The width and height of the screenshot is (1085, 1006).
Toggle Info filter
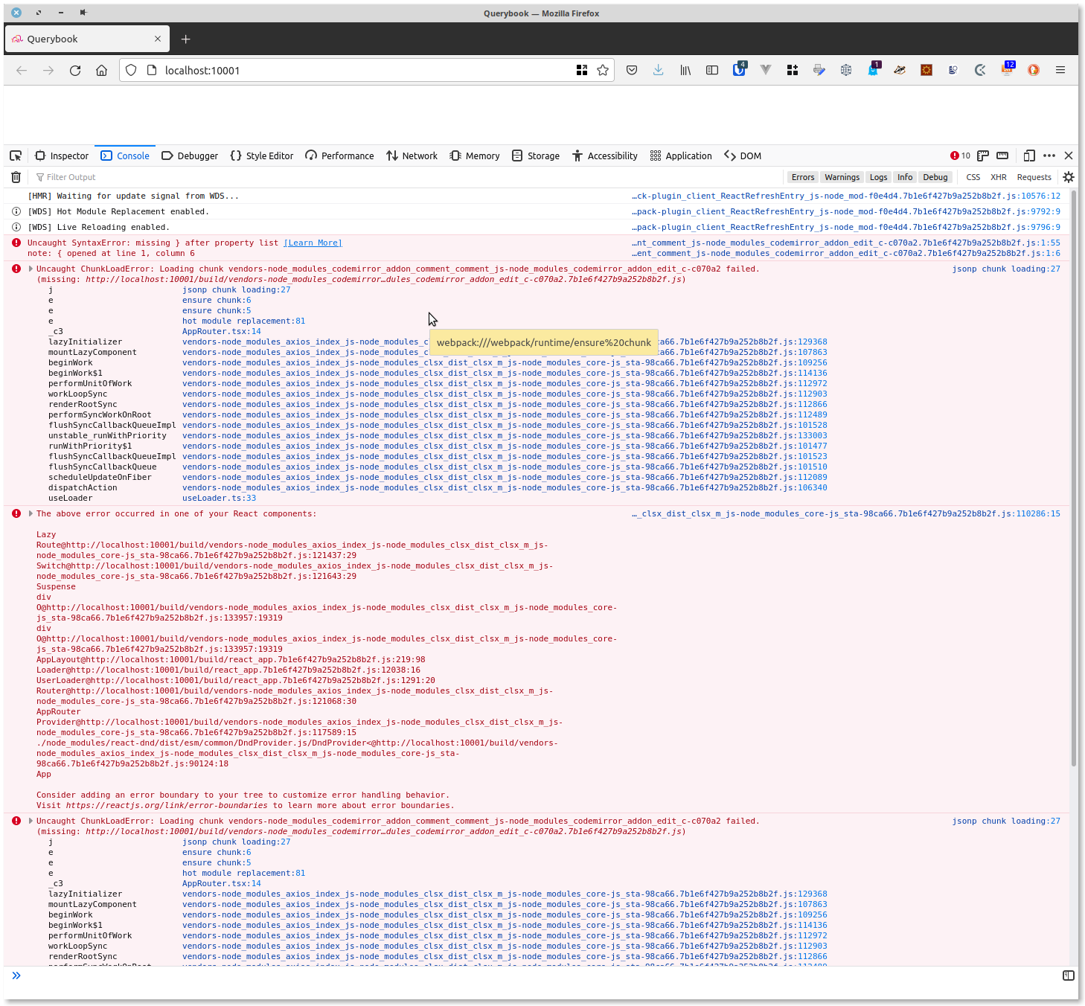[x=905, y=177]
